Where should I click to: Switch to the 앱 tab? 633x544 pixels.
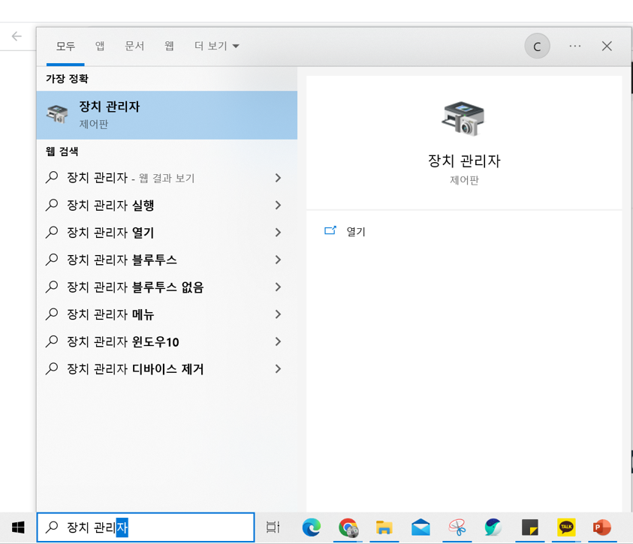pyautogui.click(x=99, y=46)
